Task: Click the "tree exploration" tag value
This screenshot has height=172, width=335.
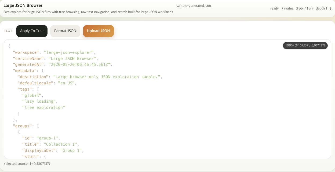Action: click(44, 107)
